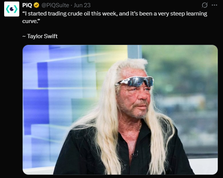Open the PiQ profile avatar
223x178 pixels.
(12, 9)
